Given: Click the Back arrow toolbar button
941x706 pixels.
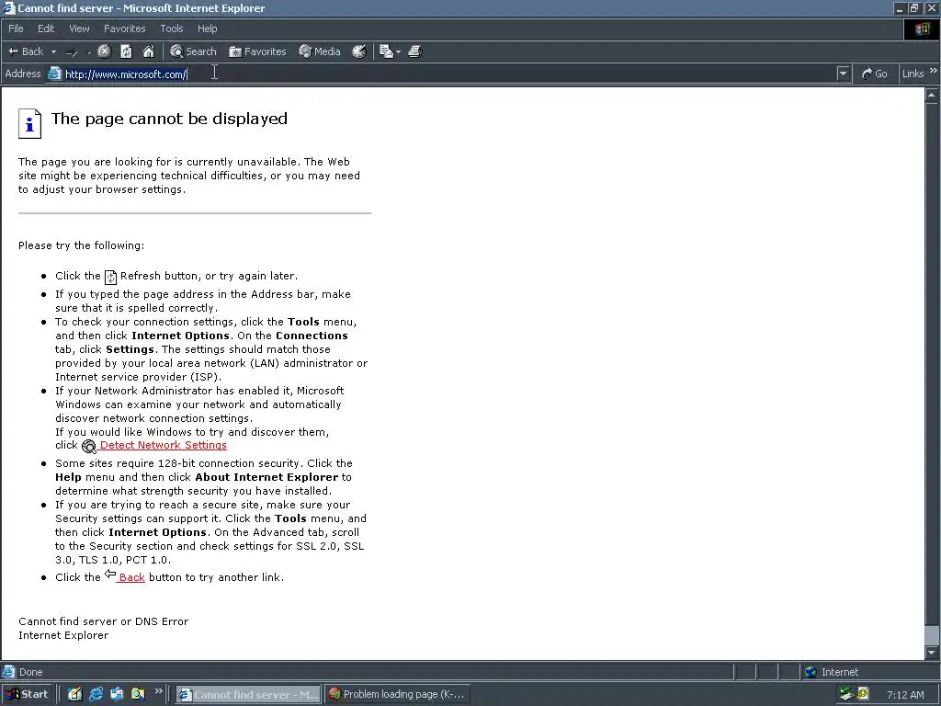Looking at the screenshot, I should coord(25,51).
